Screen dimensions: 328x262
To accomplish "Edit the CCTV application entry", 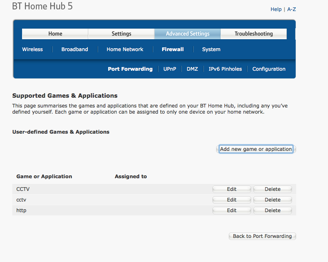I will point(231,189).
